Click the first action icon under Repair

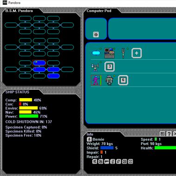click(94, 162)
